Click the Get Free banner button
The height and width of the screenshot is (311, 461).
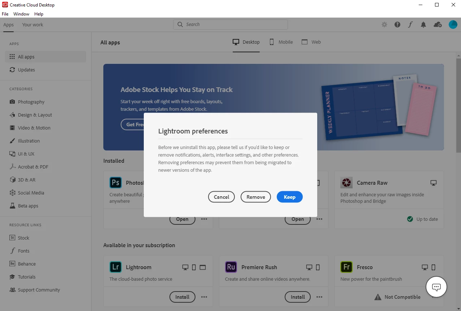pos(133,124)
